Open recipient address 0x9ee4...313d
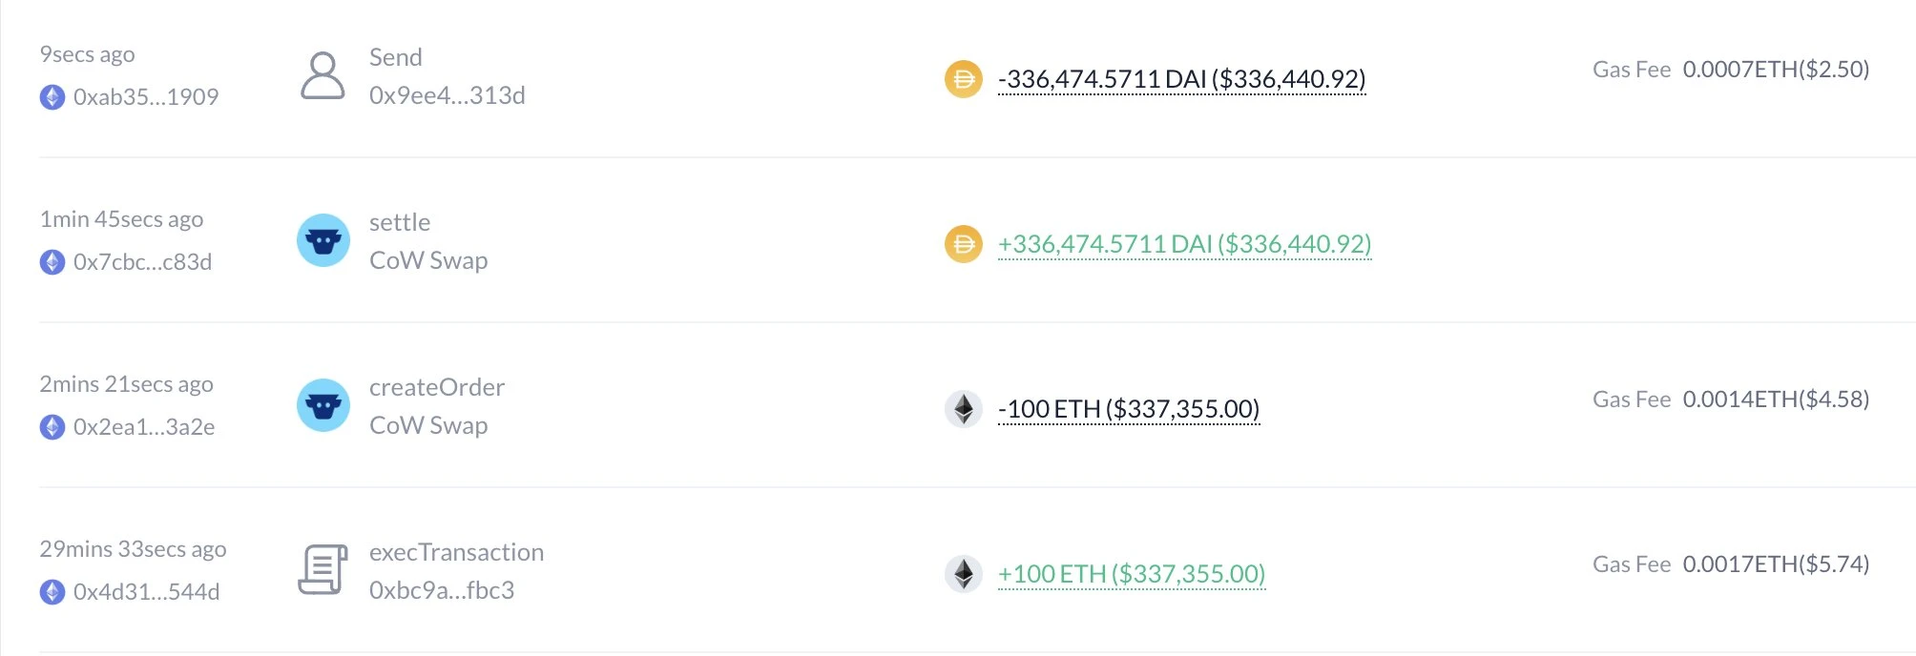Image resolution: width=1916 pixels, height=656 pixels. pyautogui.click(x=447, y=95)
